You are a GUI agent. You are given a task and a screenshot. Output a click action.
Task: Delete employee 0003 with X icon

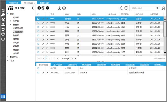point(47,27)
